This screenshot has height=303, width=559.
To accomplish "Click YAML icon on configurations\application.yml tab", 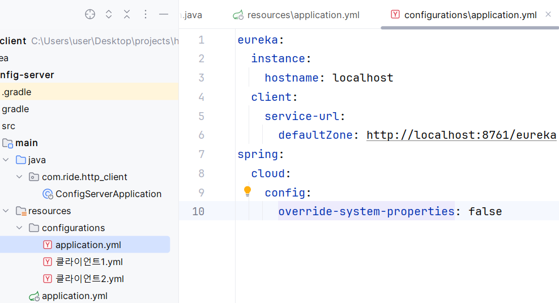I will 395,14.
